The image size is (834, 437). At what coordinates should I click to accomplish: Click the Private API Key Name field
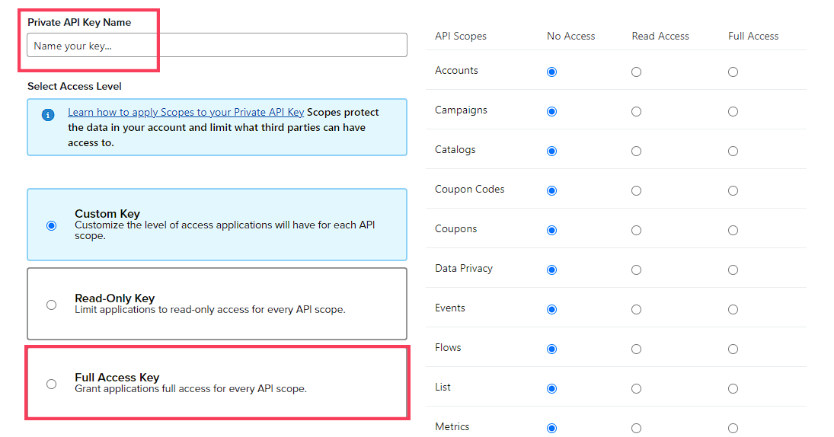click(x=217, y=45)
